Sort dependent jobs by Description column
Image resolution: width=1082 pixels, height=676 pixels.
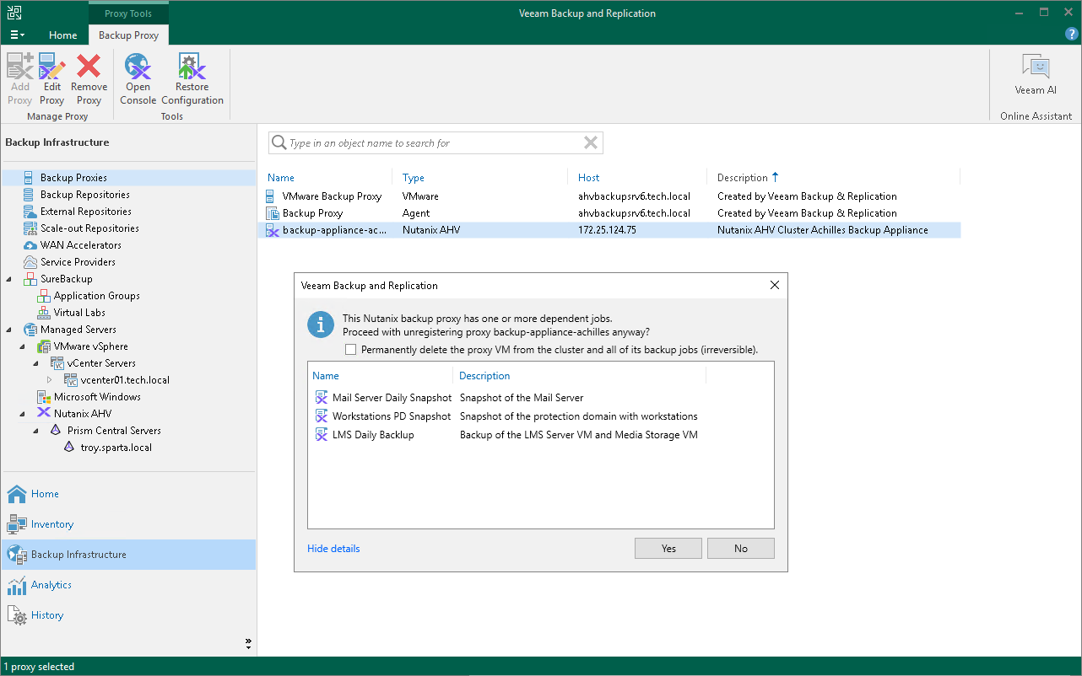(x=484, y=376)
